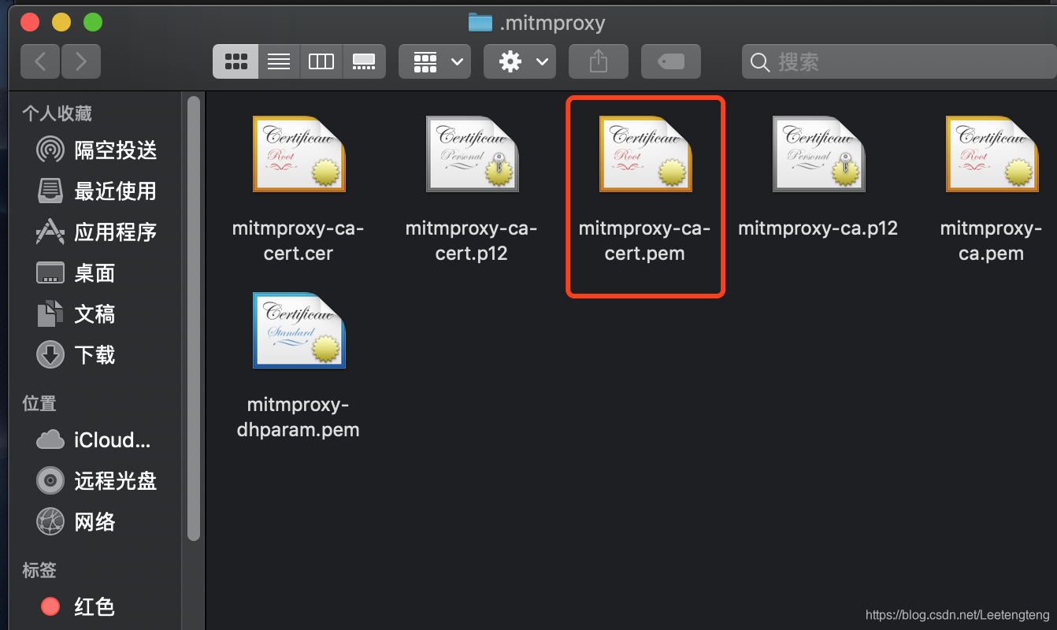
Task: Click the sidebar vertical scrollbar
Action: point(194,317)
